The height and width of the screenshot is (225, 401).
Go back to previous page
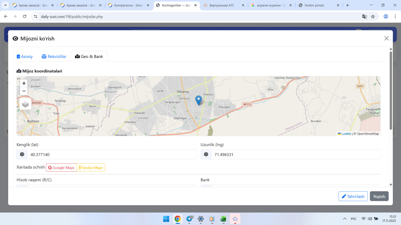click(6, 17)
